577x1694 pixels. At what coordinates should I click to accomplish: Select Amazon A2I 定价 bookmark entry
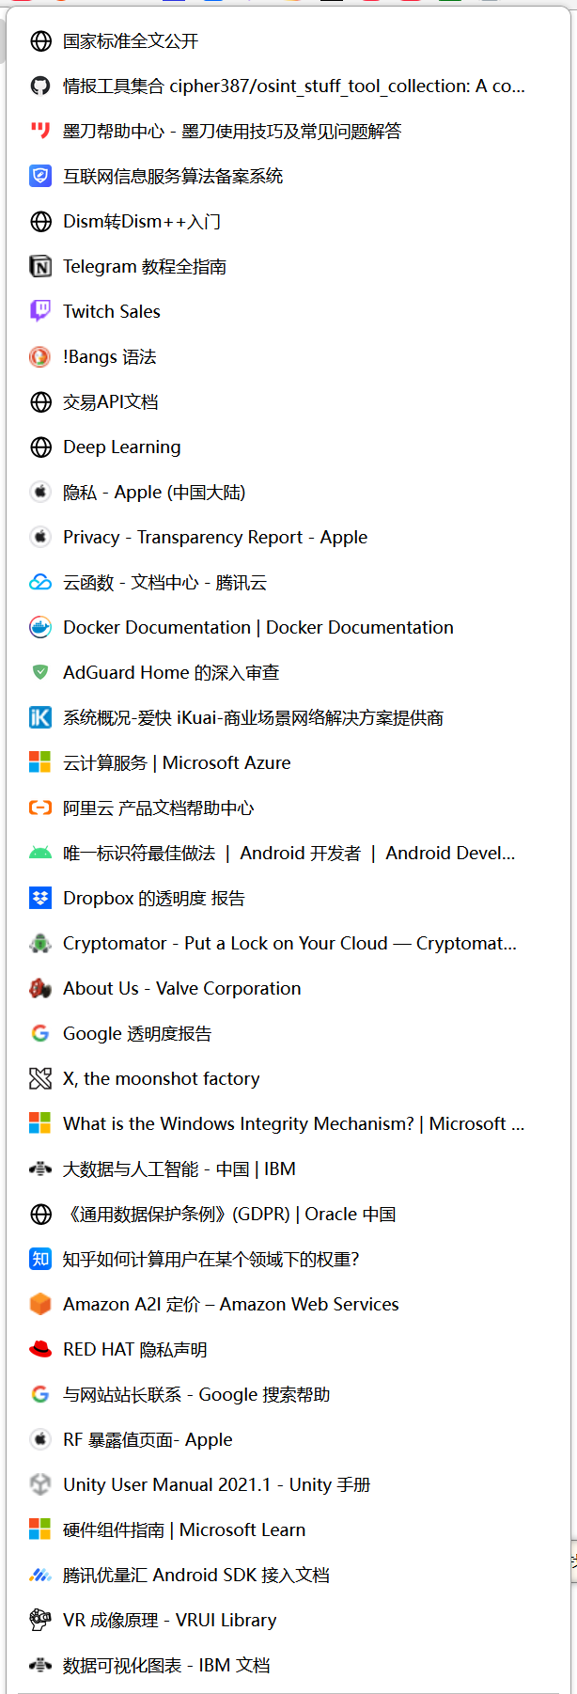tap(231, 1305)
